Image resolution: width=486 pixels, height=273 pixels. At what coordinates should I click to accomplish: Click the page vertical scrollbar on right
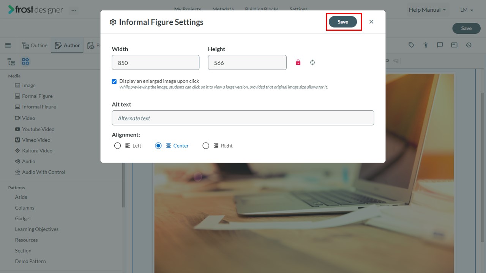483,167
